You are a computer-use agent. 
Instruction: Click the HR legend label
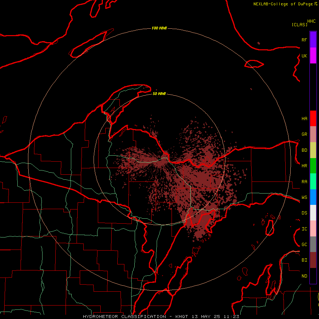(304, 166)
